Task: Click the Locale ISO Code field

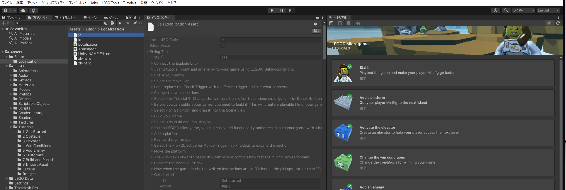Action: click(271, 40)
